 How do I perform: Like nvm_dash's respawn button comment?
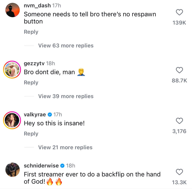[x=179, y=12]
